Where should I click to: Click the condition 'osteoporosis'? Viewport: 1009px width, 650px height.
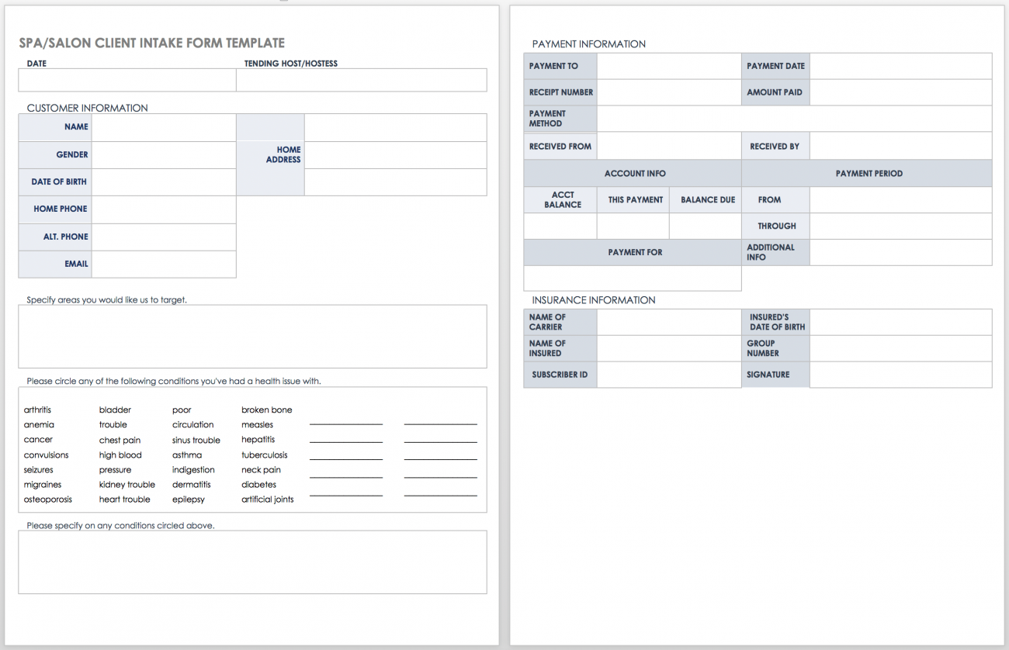click(48, 500)
